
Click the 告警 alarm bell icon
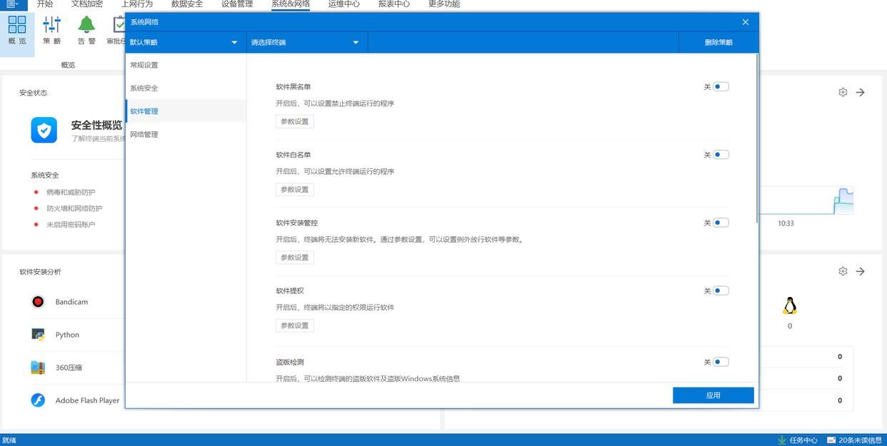tap(86, 25)
